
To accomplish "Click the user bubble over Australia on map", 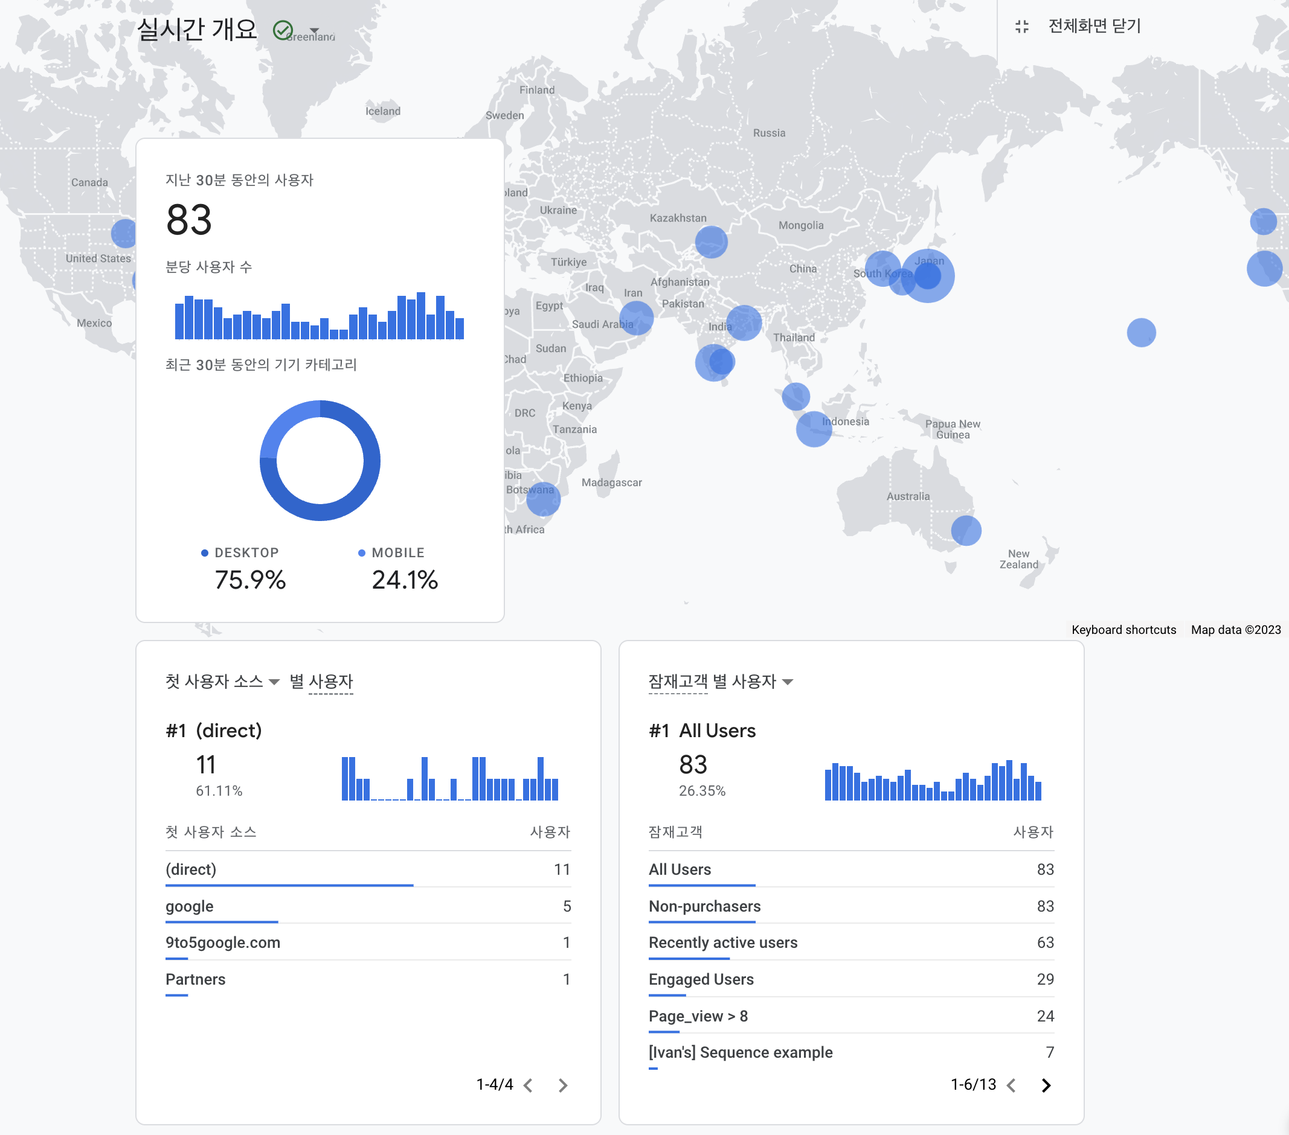I will click(965, 530).
